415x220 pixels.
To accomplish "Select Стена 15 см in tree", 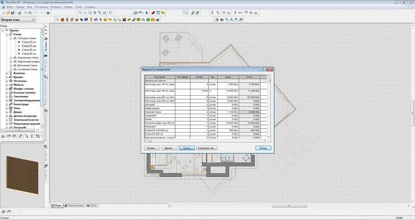I will click(29, 46).
